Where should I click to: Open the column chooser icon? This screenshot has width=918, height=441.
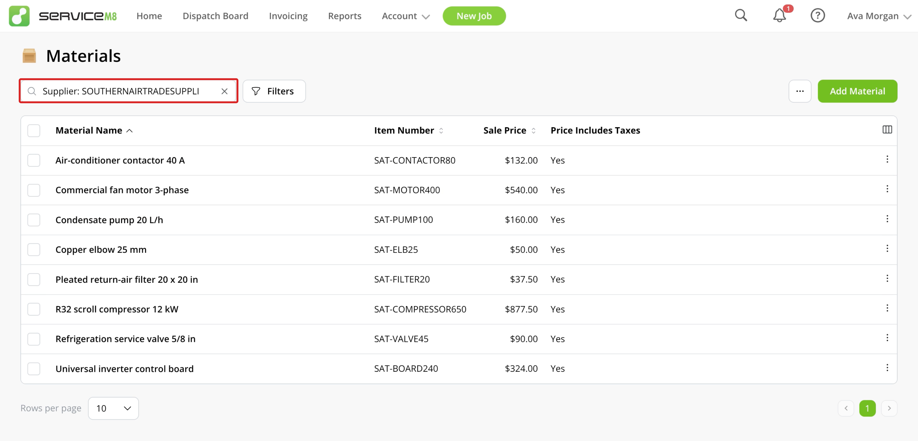tap(887, 130)
